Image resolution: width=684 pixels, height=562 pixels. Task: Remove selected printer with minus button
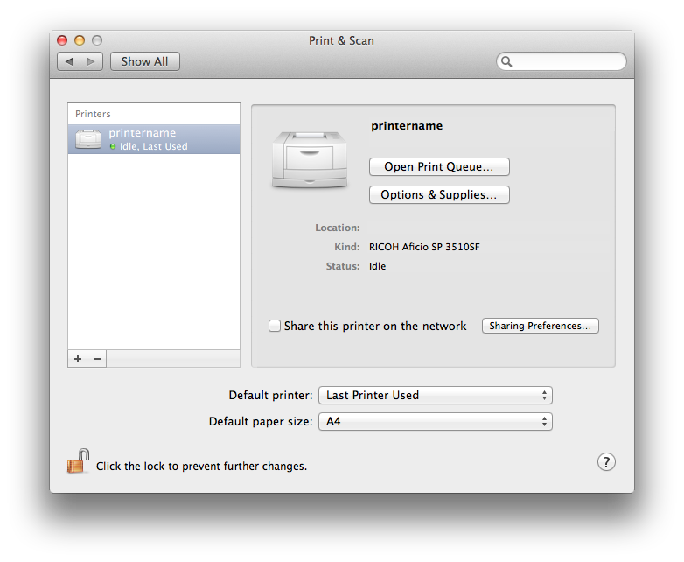(x=97, y=359)
